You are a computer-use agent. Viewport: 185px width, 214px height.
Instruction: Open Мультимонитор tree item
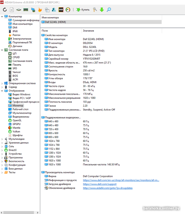click(x=20, y=113)
